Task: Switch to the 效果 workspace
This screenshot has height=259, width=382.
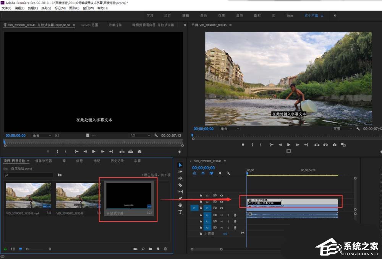Action: pos(222,16)
